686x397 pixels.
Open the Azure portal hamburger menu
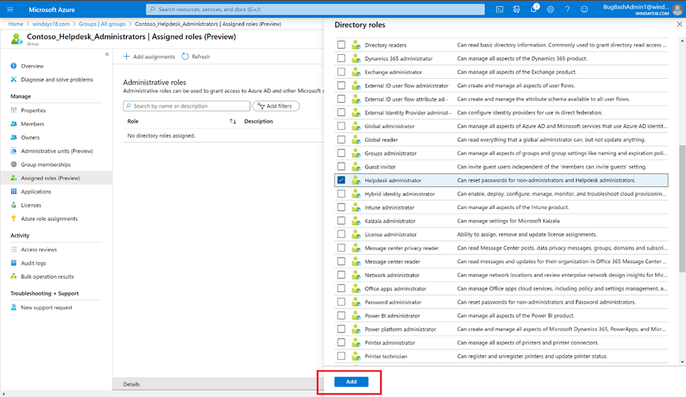click(10, 9)
